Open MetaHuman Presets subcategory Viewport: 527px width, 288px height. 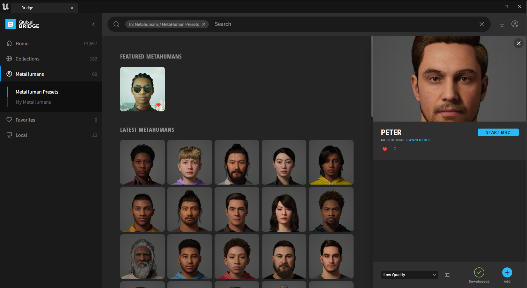point(37,92)
